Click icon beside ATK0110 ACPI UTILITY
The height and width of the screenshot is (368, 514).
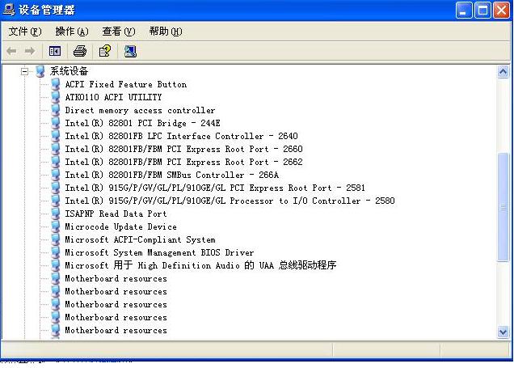tap(56, 97)
